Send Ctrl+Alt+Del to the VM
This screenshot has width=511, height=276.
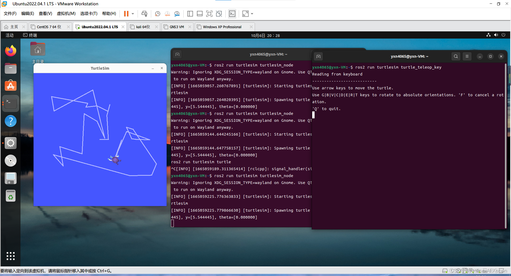tap(144, 14)
